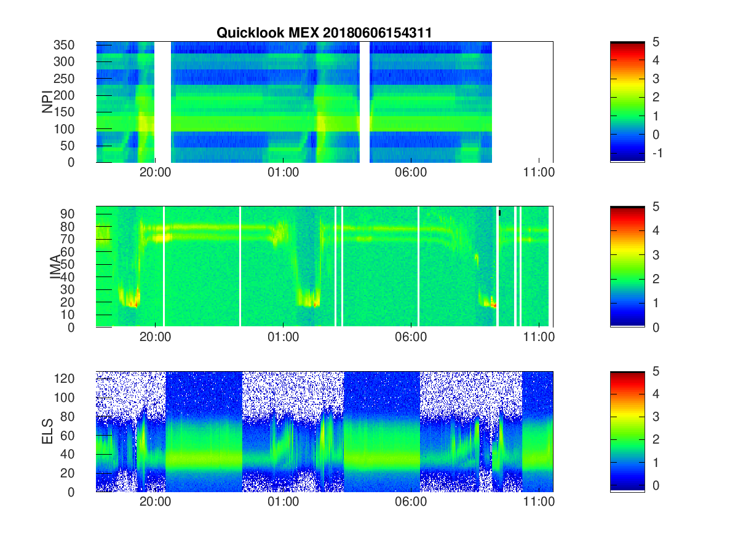
Task: Click the 01:00 time label under IMA plot
Action: [x=283, y=337]
